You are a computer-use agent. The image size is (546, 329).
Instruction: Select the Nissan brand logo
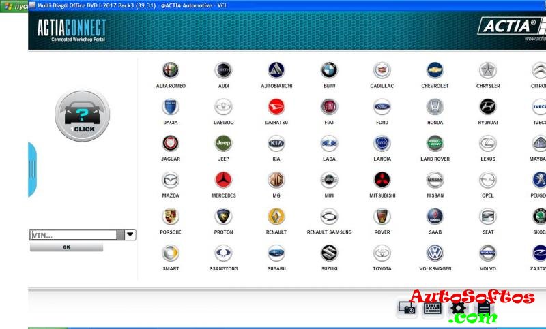coord(435,181)
